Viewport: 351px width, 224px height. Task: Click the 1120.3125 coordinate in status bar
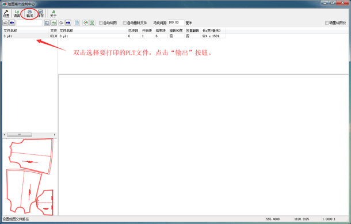pos(302,219)
